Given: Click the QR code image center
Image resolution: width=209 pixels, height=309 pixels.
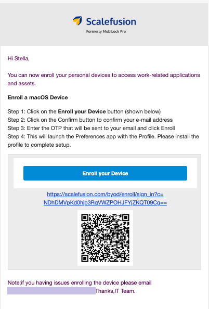Looking at the screenshot, I should click(x=105, y=238).
